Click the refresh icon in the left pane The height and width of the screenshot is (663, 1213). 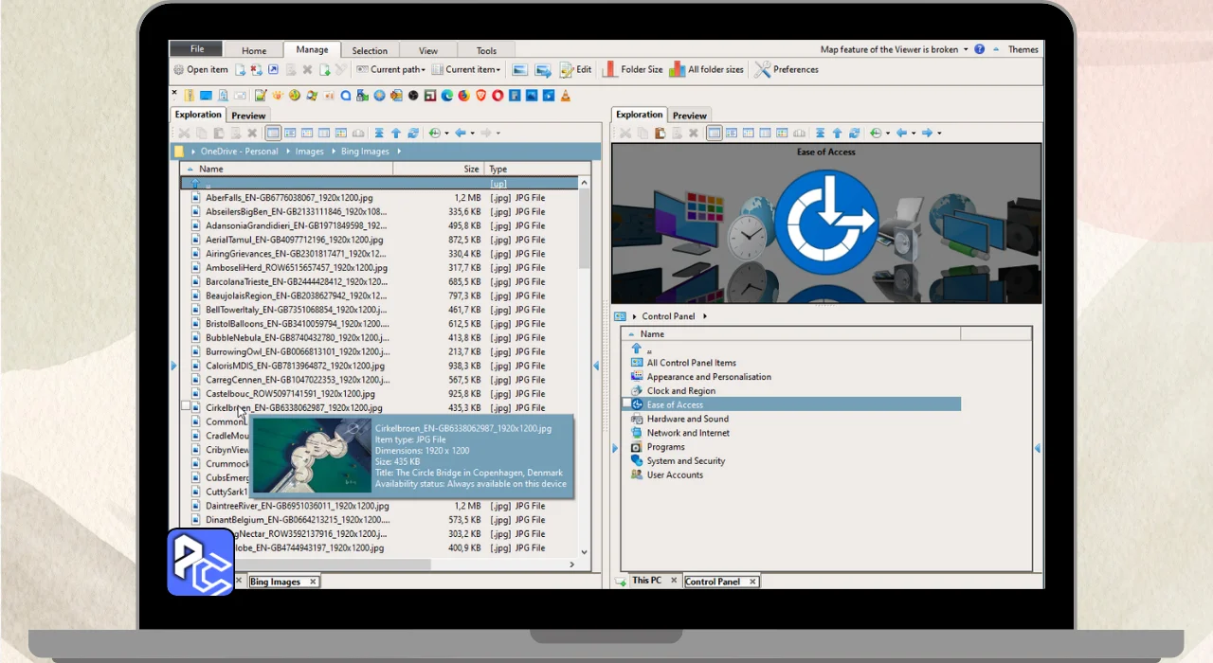click(413, 134)
